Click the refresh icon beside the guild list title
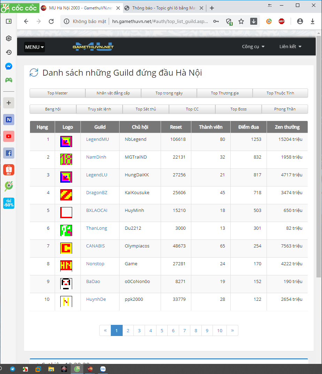322x374 pixels. coord(34,73)
